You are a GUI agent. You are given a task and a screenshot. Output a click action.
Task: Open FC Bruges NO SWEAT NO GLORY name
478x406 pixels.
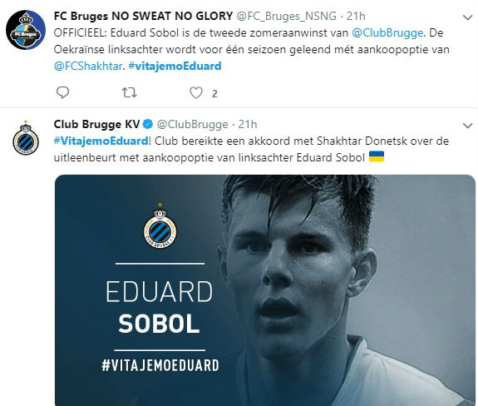143,16
